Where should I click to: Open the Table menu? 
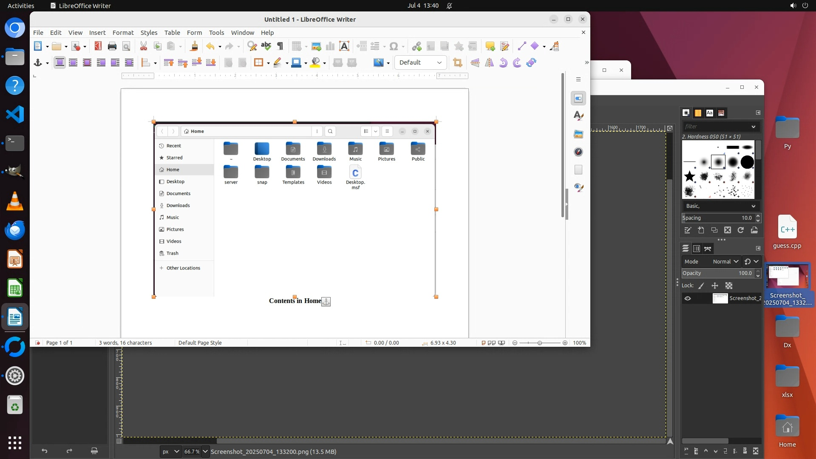[x=172, y=32]
